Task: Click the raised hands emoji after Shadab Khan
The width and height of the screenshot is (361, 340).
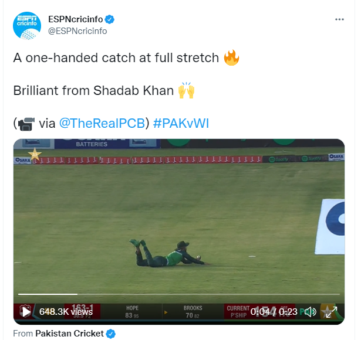Action: point(186,90)
